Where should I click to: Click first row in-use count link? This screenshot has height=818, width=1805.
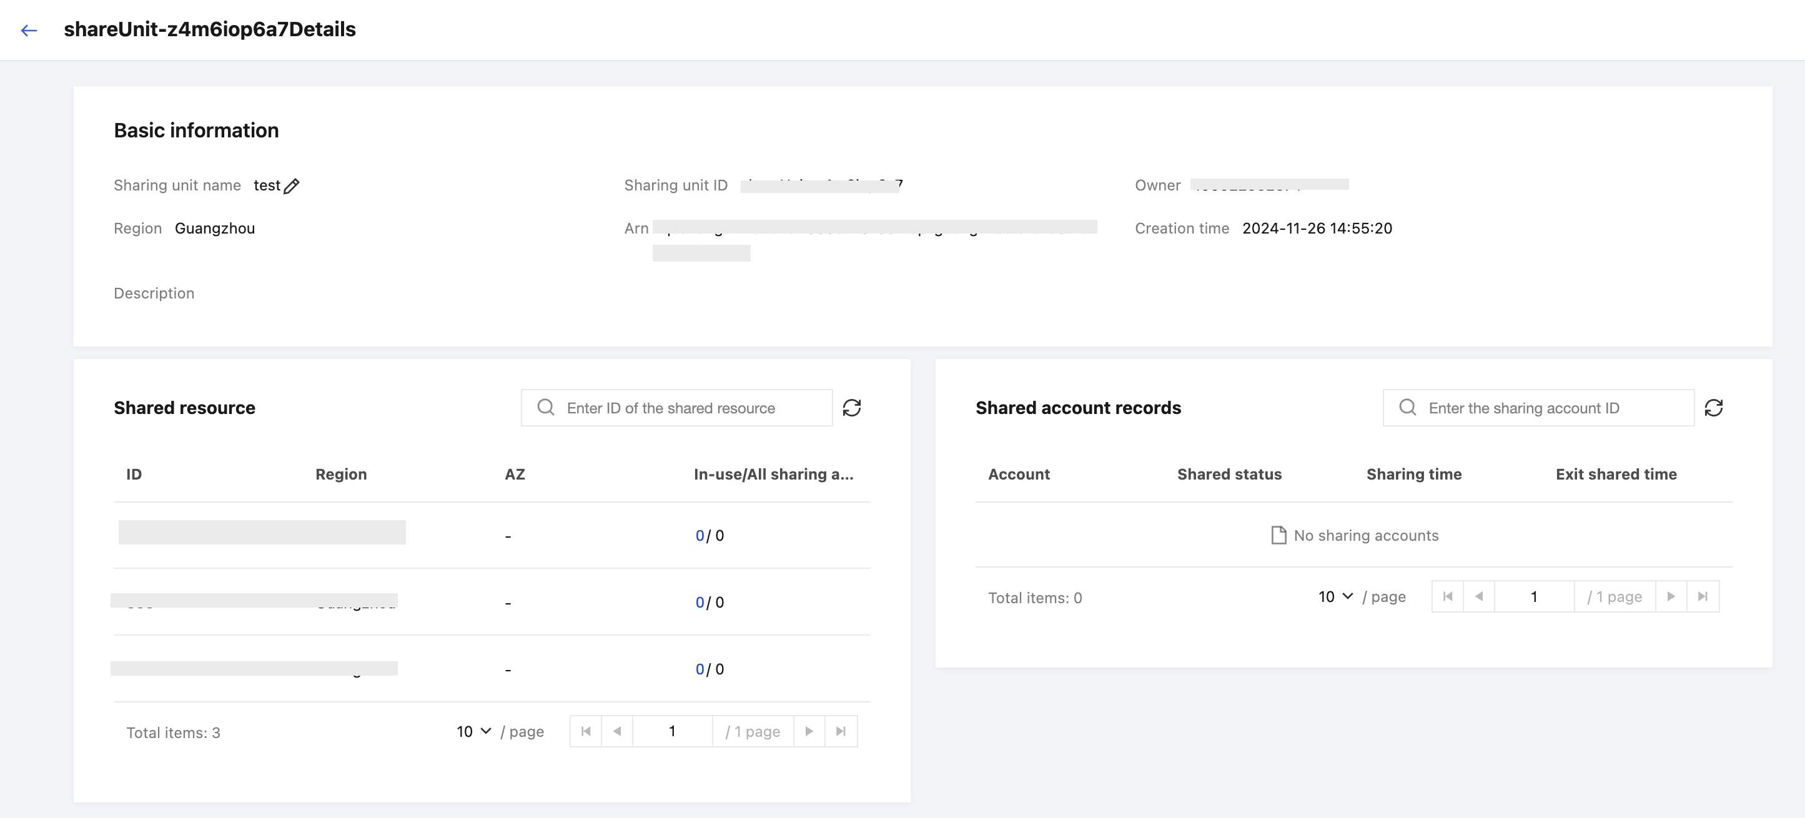[x=700, y=536]
